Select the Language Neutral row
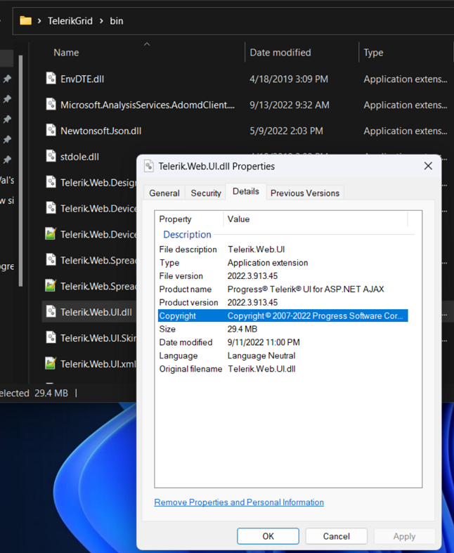 tap(283, 356)
